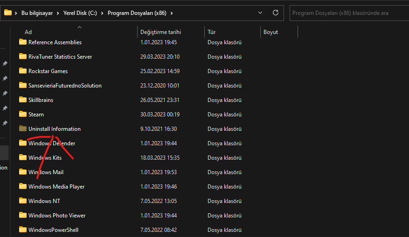Select the Windows NT folder icon
The image size is (409, 237).
(23, 201)
